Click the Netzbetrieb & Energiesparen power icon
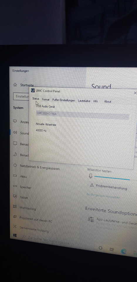This screenshot has height=282, width=137. [x=15, y=165]
